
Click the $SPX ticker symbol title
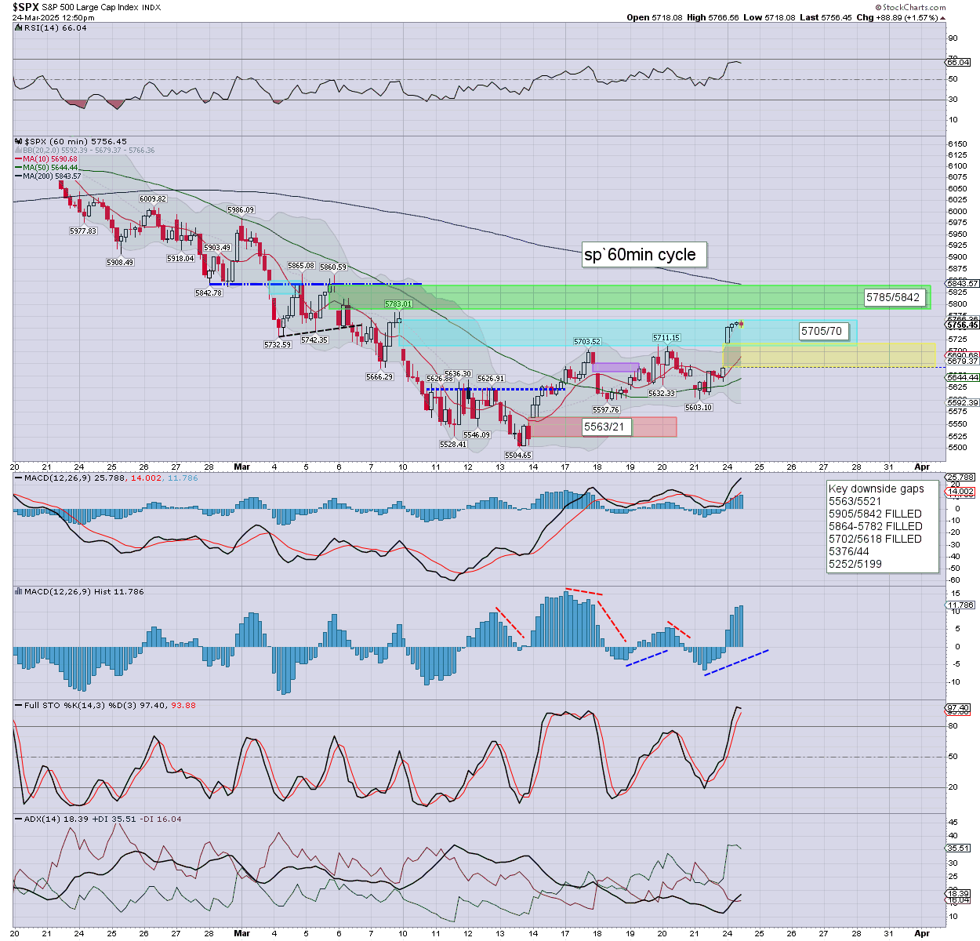pos(25,7)
